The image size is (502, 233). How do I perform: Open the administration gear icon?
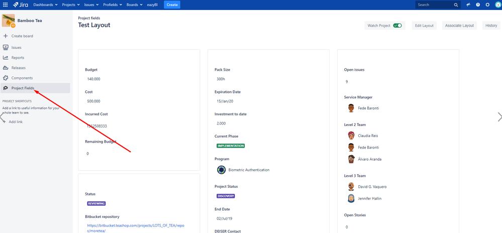[x=487, y=5]
